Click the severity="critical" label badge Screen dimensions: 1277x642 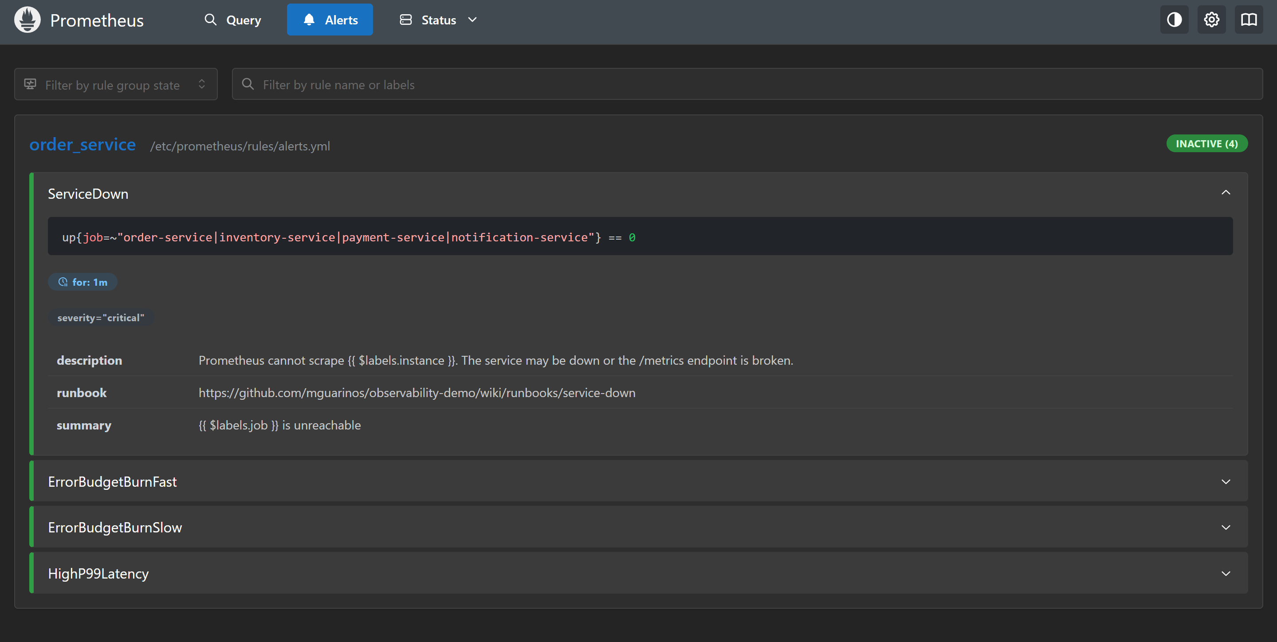pos(101,318)
